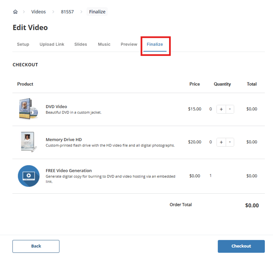
Task: Select the Music tab
Action: click(x=104, y=44)
